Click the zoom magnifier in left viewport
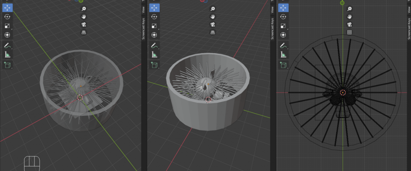 (83, 9)
